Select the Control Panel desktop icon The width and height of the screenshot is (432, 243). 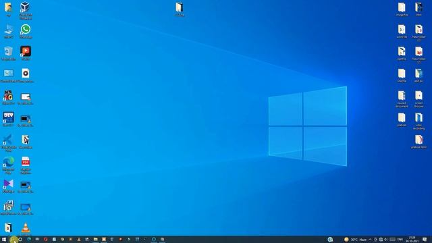[x=8, y=75]
